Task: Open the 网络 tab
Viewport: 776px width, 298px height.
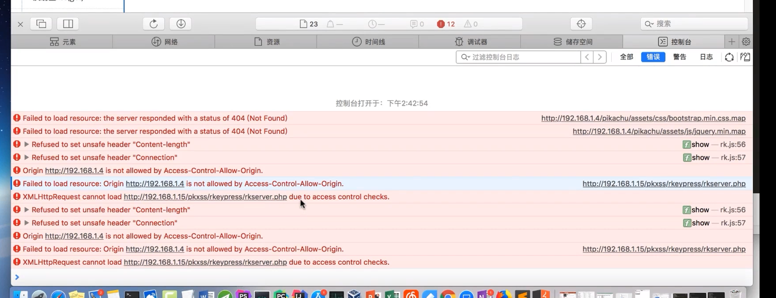Action: click(x=164, y=42)
